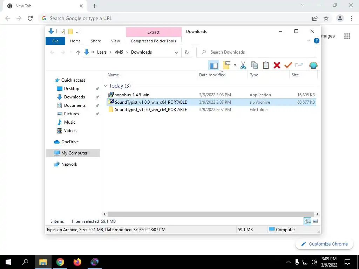Click the horizontal scrollbar in file list
This screenshot has width=359, height=269.
pyautogui.click(x=210, y=214)
